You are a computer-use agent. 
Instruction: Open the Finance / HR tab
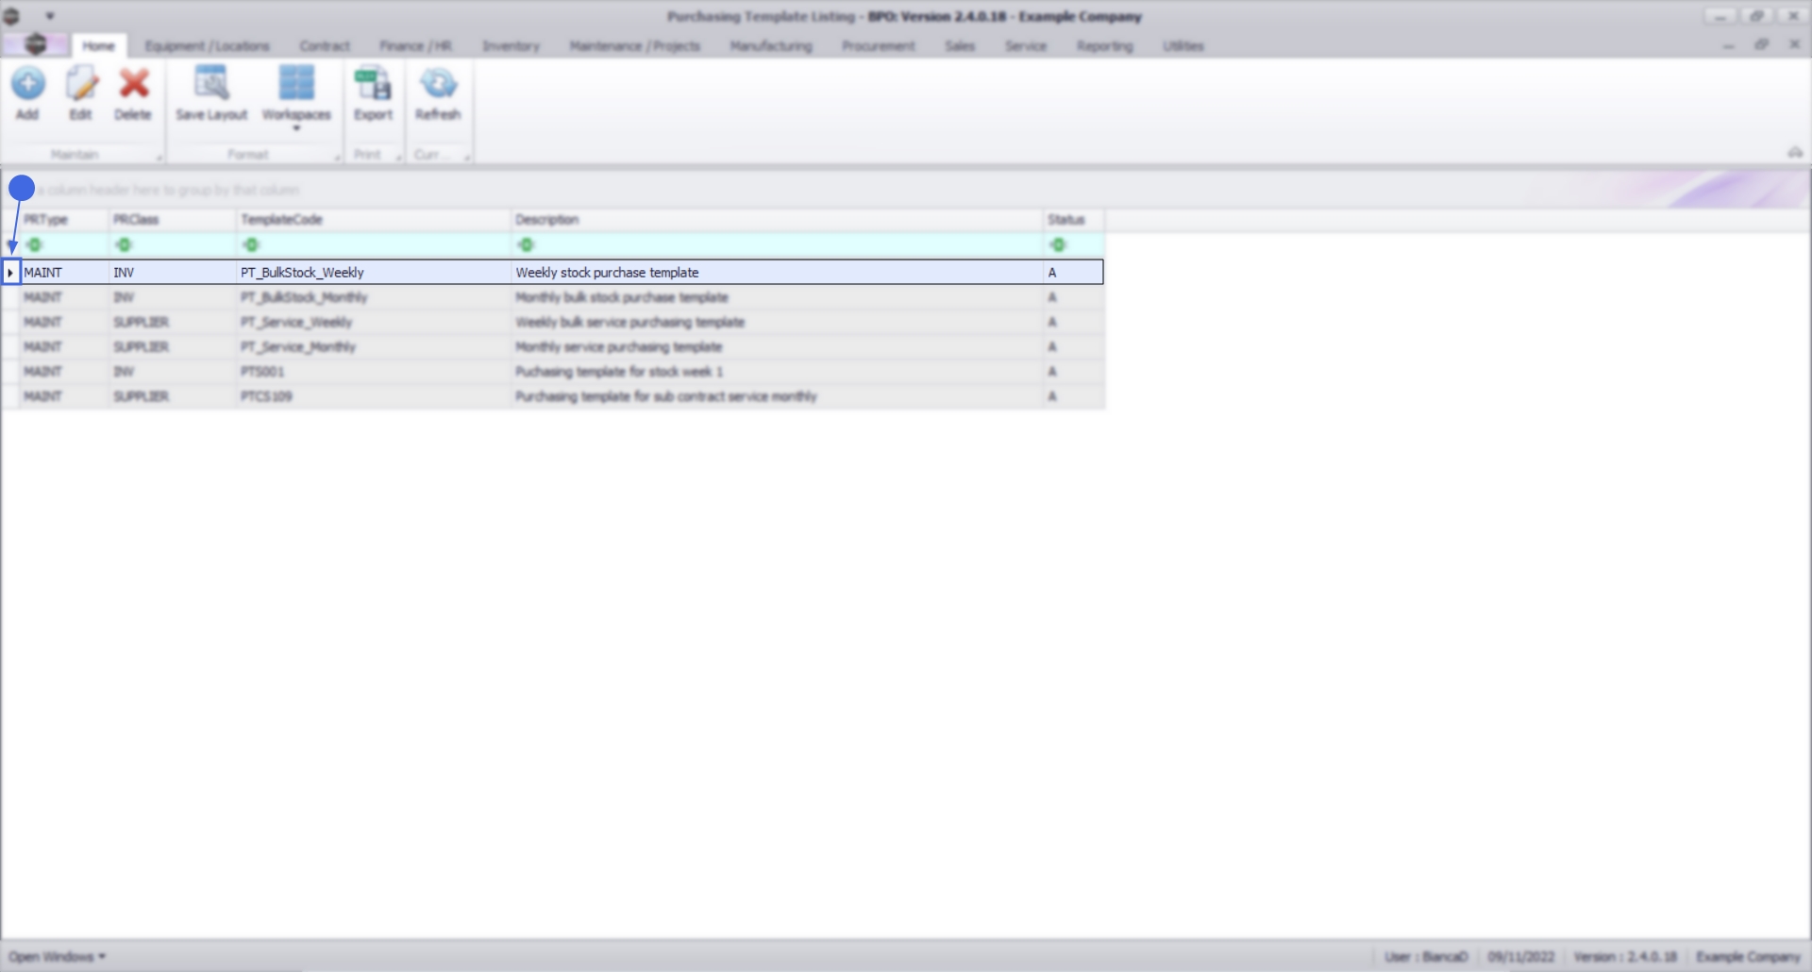[x=415, y=45]
